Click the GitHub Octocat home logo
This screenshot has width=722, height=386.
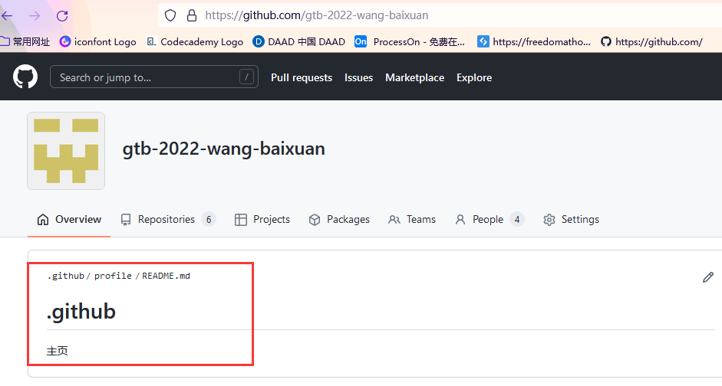[x=25, y=77]
